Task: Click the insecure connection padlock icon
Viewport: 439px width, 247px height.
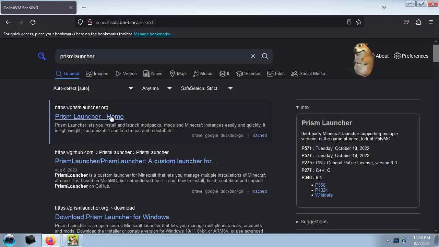Action: [x=90, y=22]
